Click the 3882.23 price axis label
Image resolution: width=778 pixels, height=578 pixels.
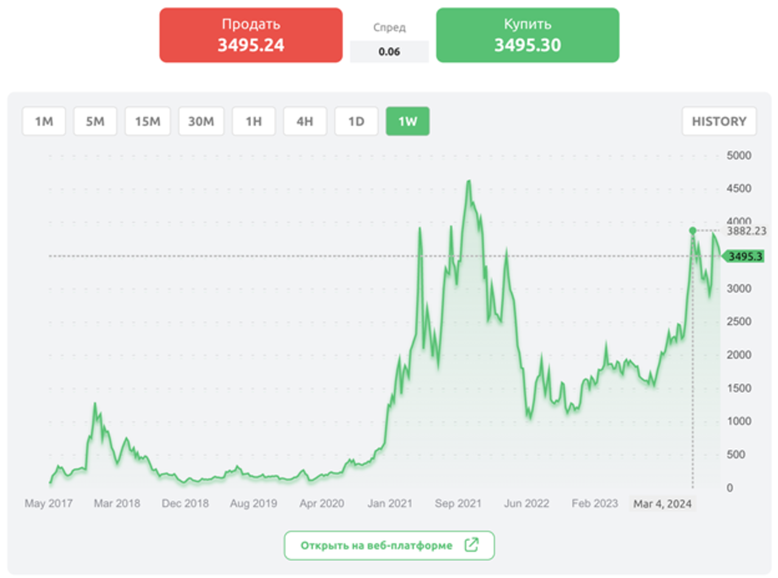point(747,231)
